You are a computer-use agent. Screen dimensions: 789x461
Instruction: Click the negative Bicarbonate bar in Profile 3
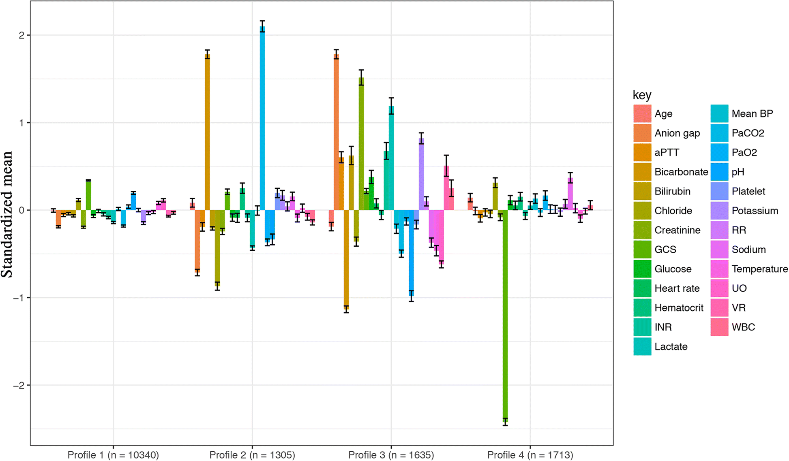click(x=346, y=260)
